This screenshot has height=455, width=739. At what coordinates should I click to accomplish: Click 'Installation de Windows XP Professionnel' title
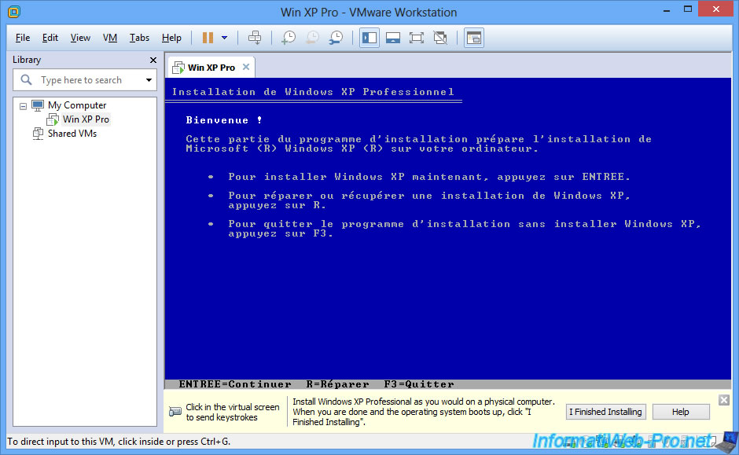pos(313,92)
